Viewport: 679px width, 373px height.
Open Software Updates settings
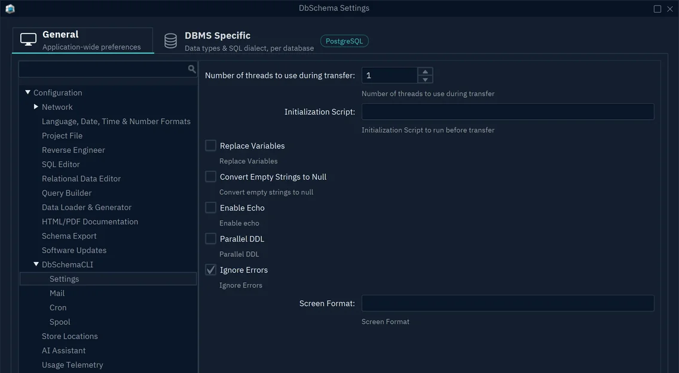74,250
